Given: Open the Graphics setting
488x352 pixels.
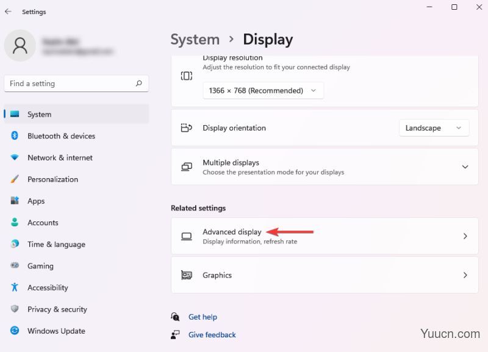Looking at the screenshot, I should pyautogui.click(x=325, y=275).
